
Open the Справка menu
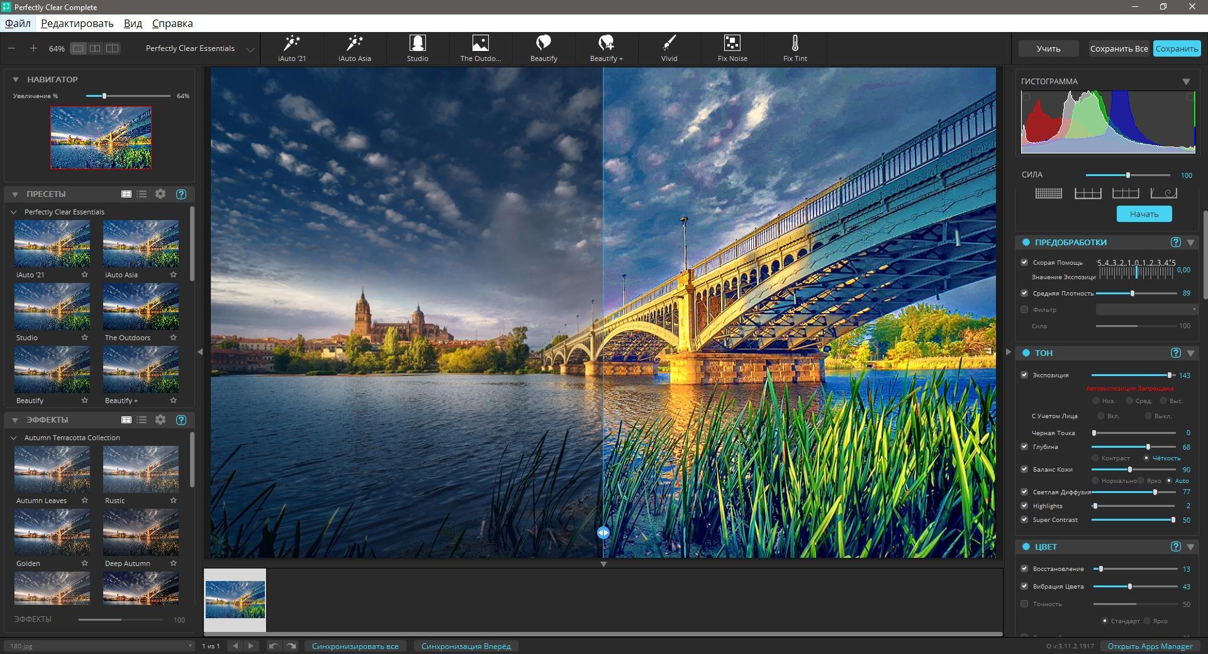[172, 23]
